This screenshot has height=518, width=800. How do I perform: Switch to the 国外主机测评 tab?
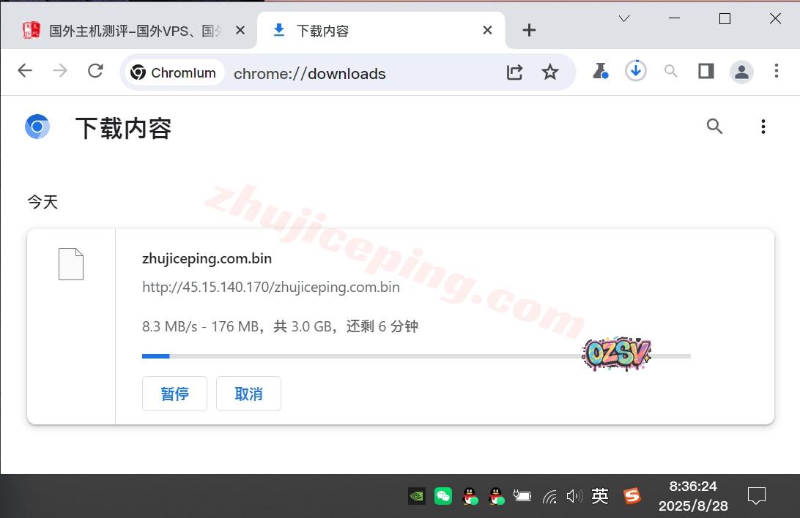(132, 31)
